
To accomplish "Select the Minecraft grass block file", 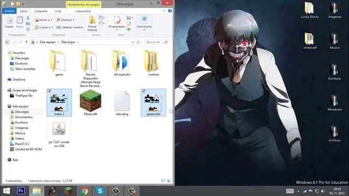I will (91, 102).
